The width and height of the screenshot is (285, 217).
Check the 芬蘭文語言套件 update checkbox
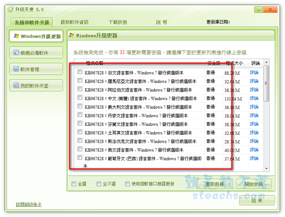(x=80, y=123)
